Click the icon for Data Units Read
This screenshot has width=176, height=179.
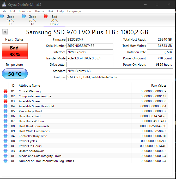coord(5,116)
